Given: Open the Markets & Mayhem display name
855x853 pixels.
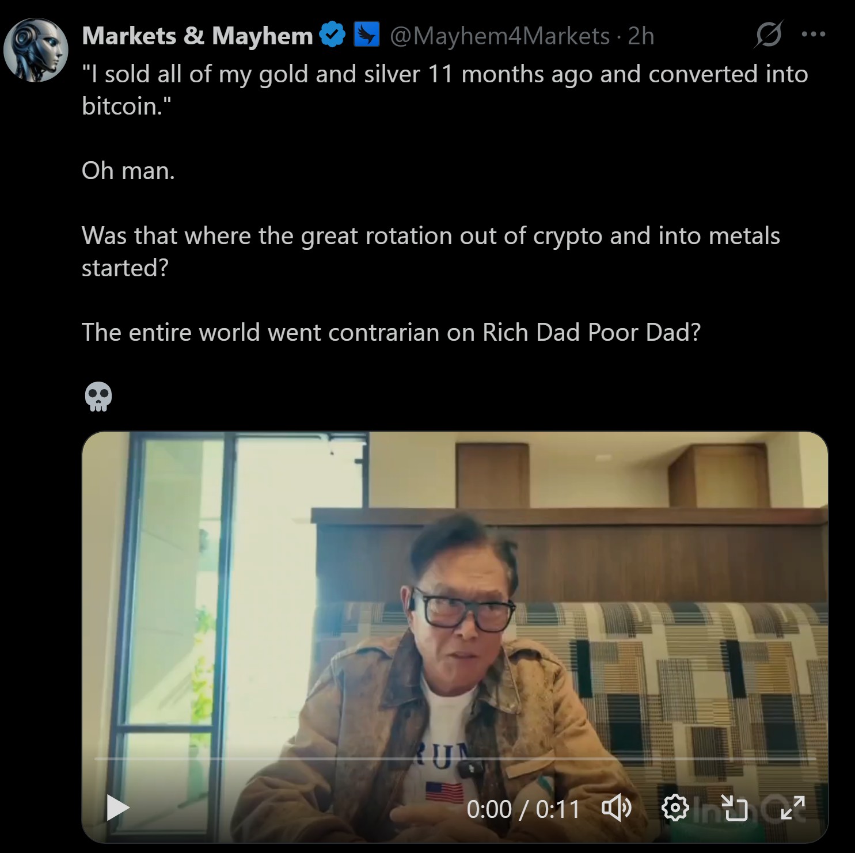Looking at the screenshot, I should pos(197,36).
